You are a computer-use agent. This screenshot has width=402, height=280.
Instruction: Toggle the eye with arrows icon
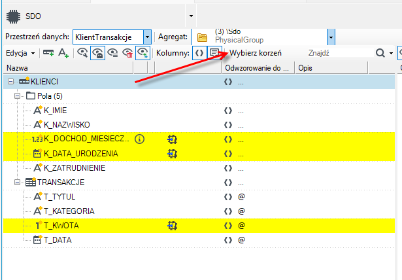pyautogui.click(x=142, y=53)
